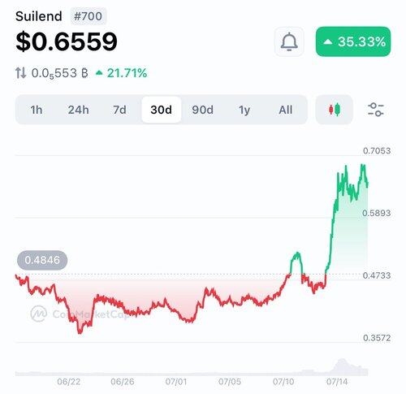This screenshot has width=406, height=394.
Task: Select the 1y time range
Action: 244,110
